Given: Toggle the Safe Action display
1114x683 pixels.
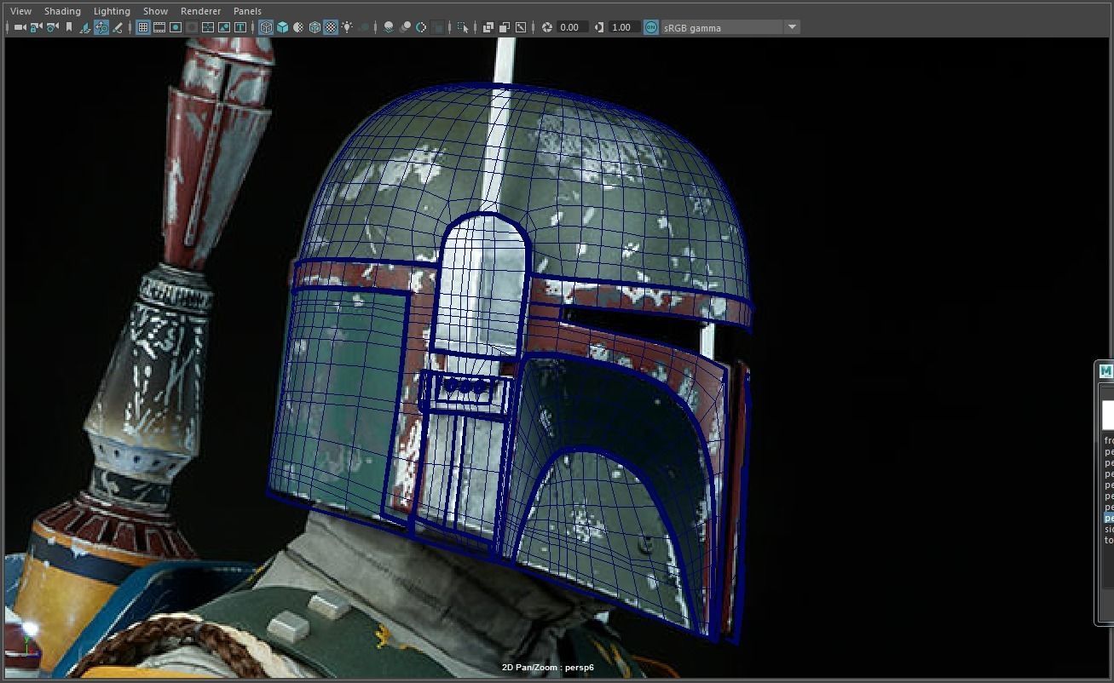Looking at the screenshot, I should click(x=224, y=27).
